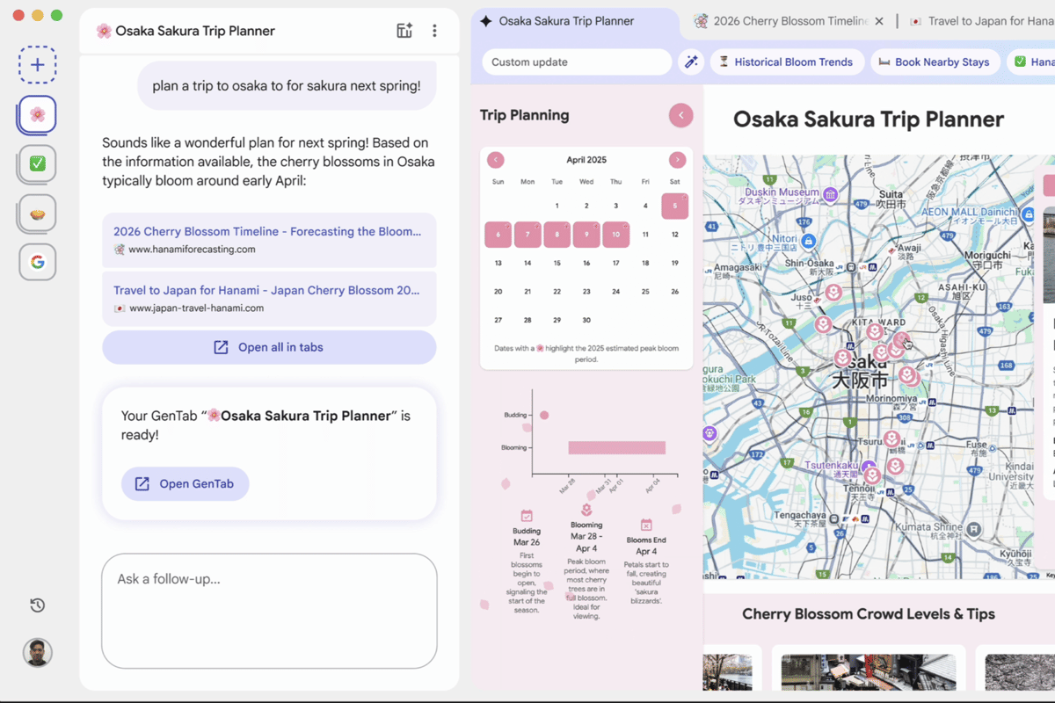This screenshot has height=703, width=1055.
Task: Open the Historical Bloom Trends suggestion
Action: tap(787, 62)
